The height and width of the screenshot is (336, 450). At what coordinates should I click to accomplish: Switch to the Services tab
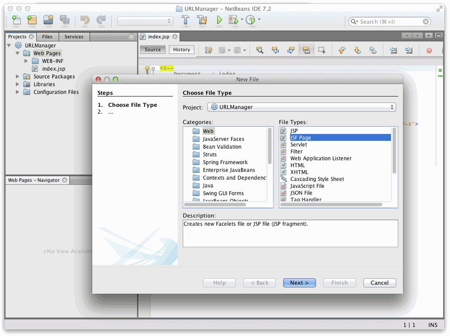point(74,37)
